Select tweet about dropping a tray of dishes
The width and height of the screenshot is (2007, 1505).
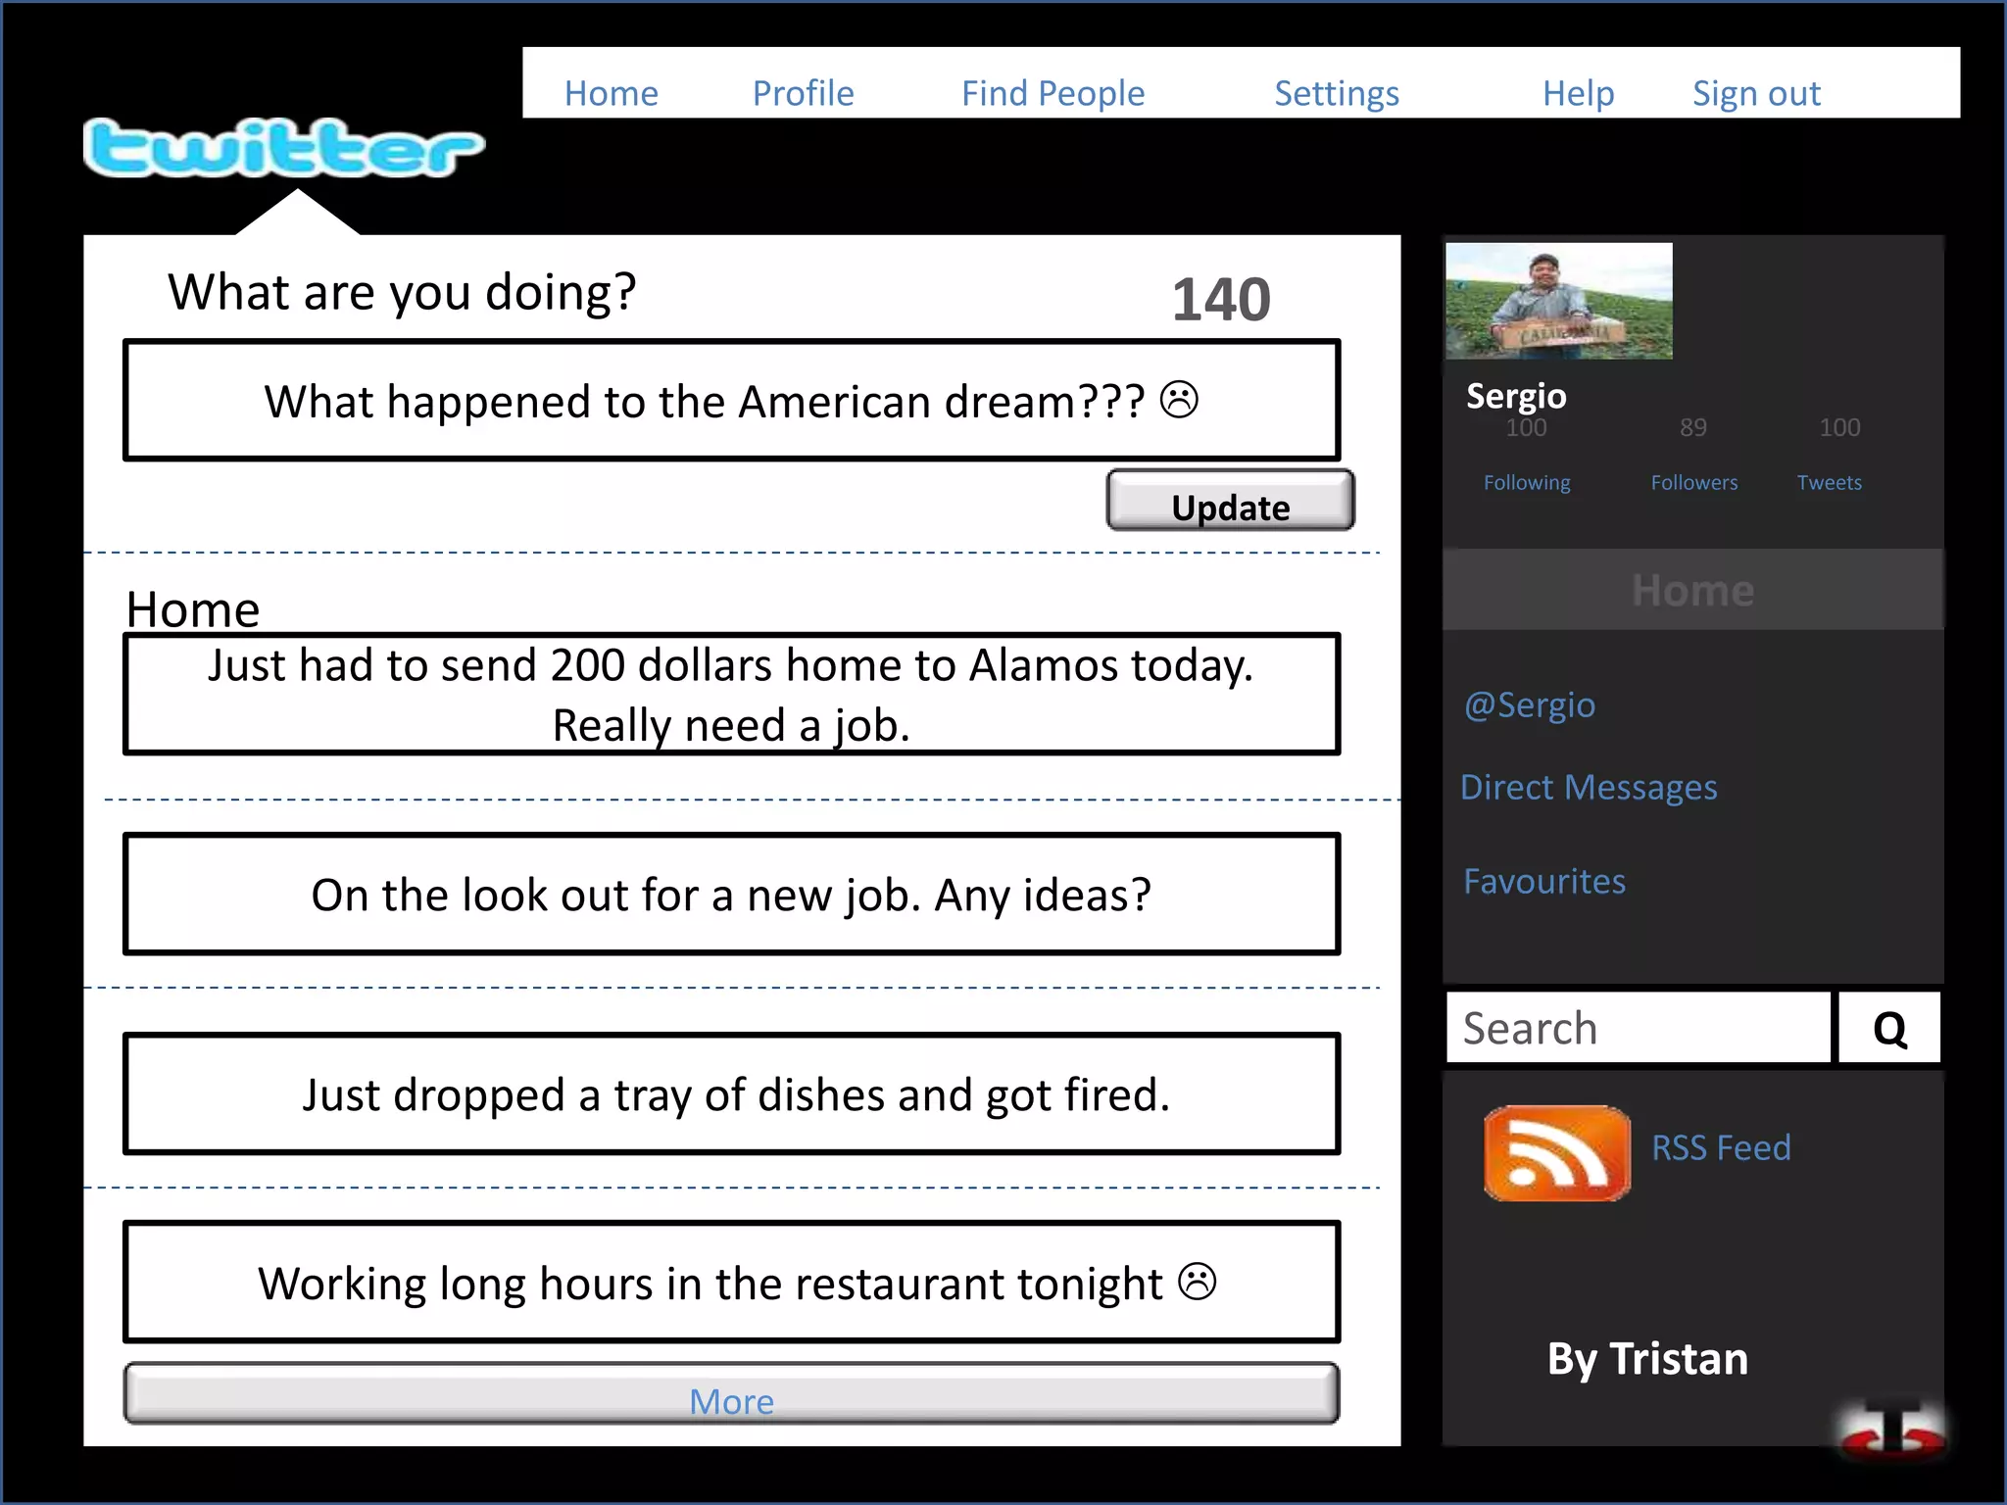coord(731,1093)
